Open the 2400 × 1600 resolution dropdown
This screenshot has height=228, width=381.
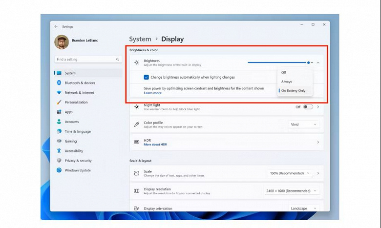[x=292, y=191]
